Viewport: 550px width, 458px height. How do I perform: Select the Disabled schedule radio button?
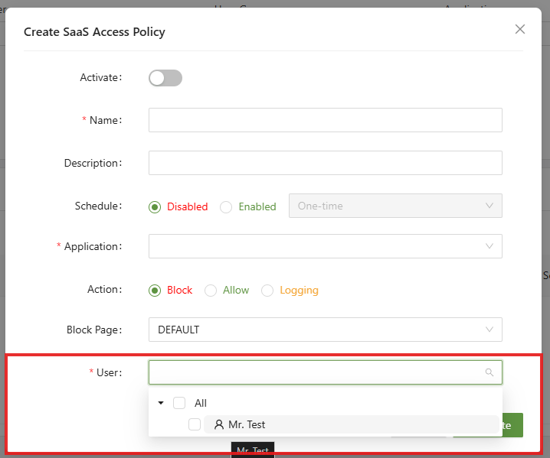[156, 206]
